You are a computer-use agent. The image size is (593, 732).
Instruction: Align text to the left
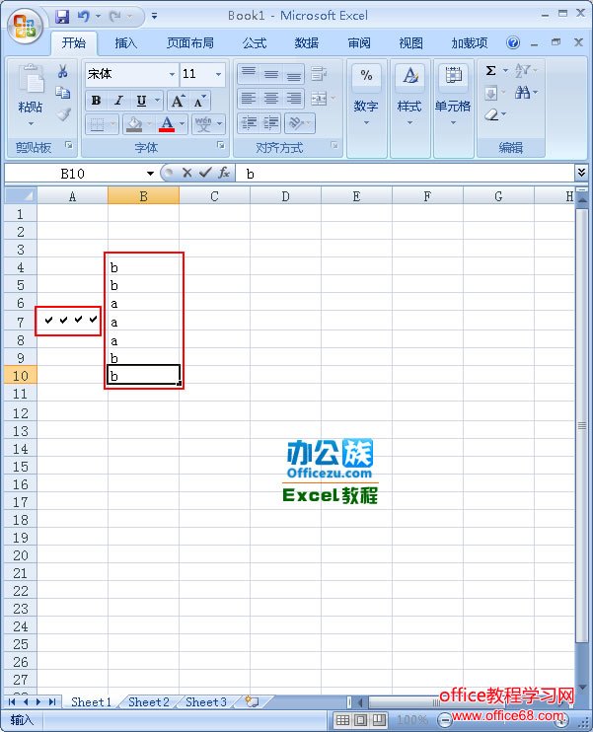(249, 99)
